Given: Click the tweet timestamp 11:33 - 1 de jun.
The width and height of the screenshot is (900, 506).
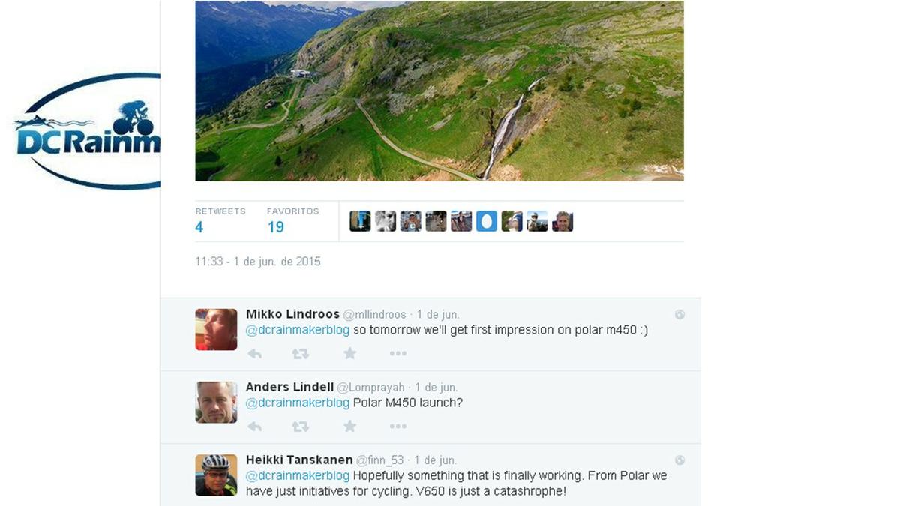Looking at the screenshot, I should [x=258, y=262].
